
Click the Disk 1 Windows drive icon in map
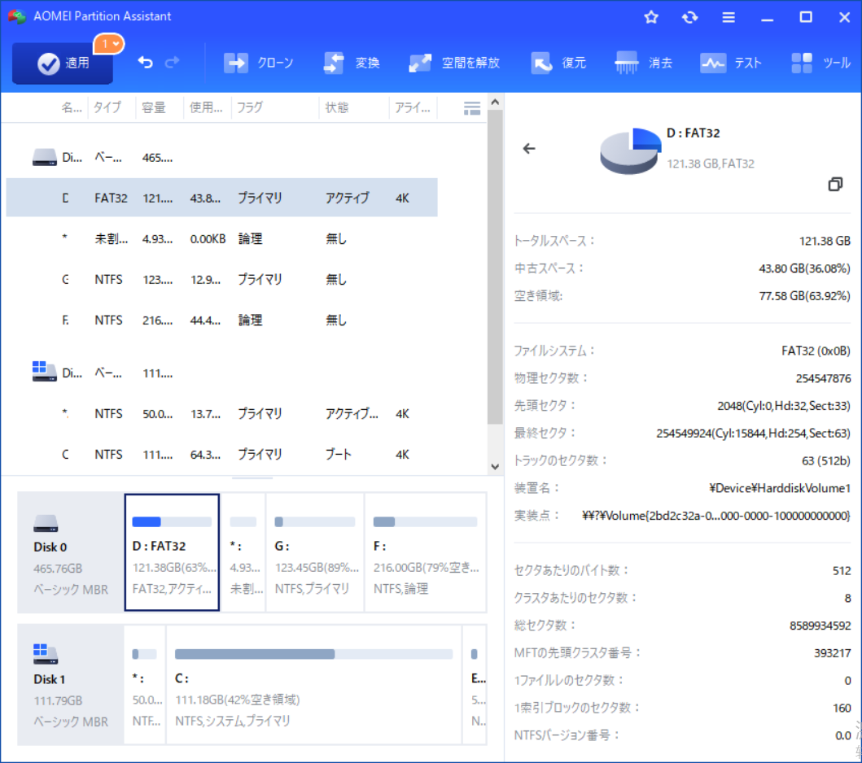[46, 654]
